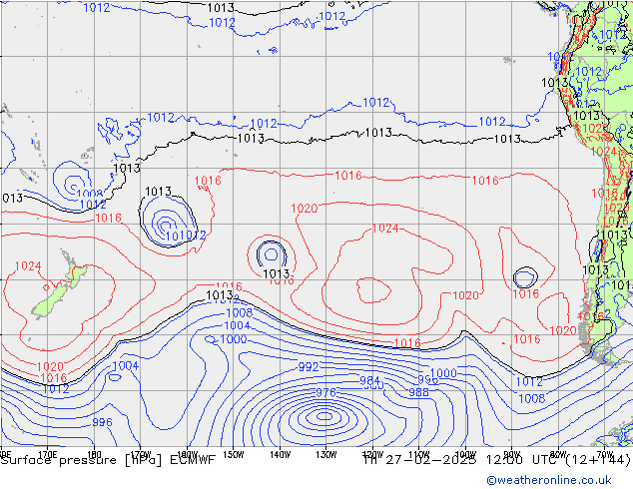Click the "Surface pressure [hPa] ECMWF" caption
Screen dimensions: 633x489
point(108,460)
